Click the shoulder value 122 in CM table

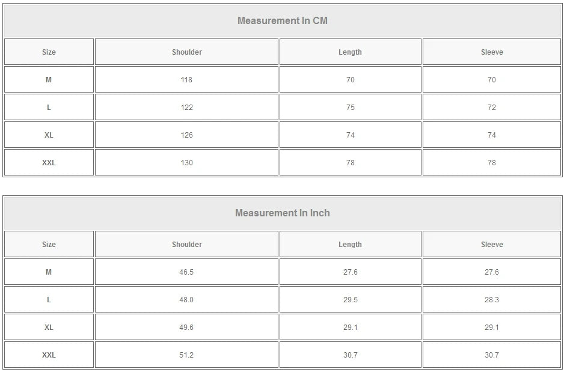(x=186, y=108)
